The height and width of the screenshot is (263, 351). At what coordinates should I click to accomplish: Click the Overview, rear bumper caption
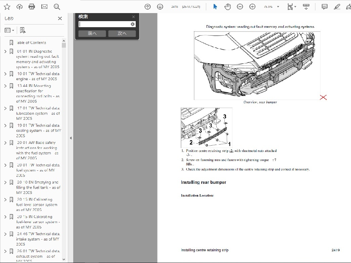(260, 102)
